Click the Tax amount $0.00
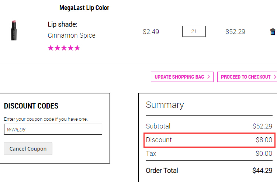Viewport: 277px width, 182px height. pos(264,153)
